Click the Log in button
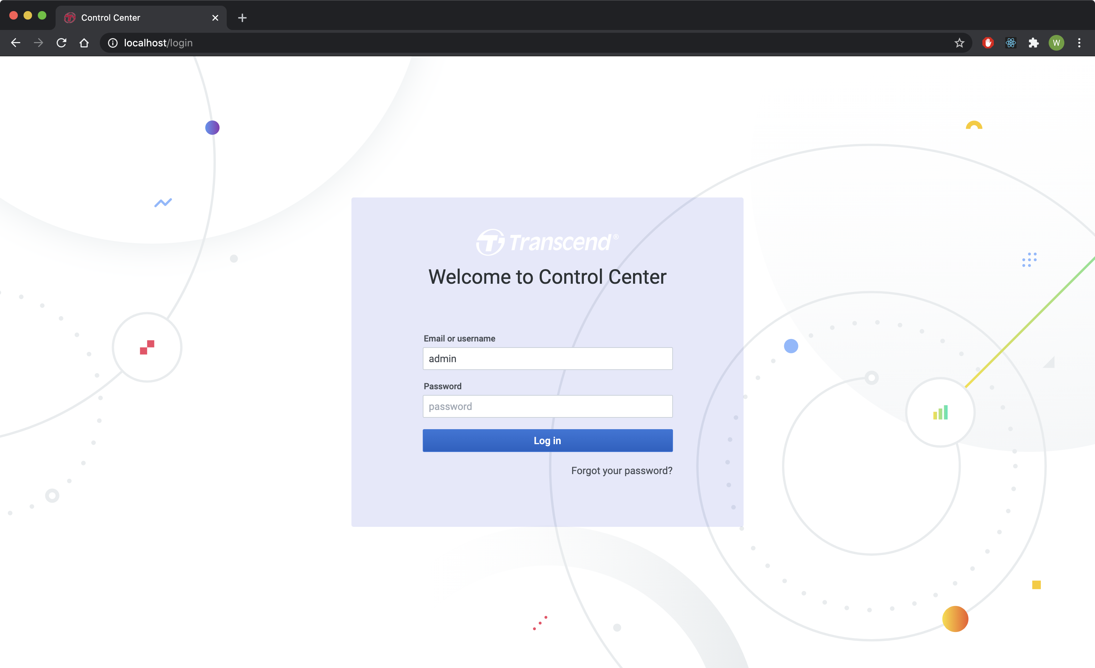This screenshot has width=1095, height=668. click(x=547, y=441)
